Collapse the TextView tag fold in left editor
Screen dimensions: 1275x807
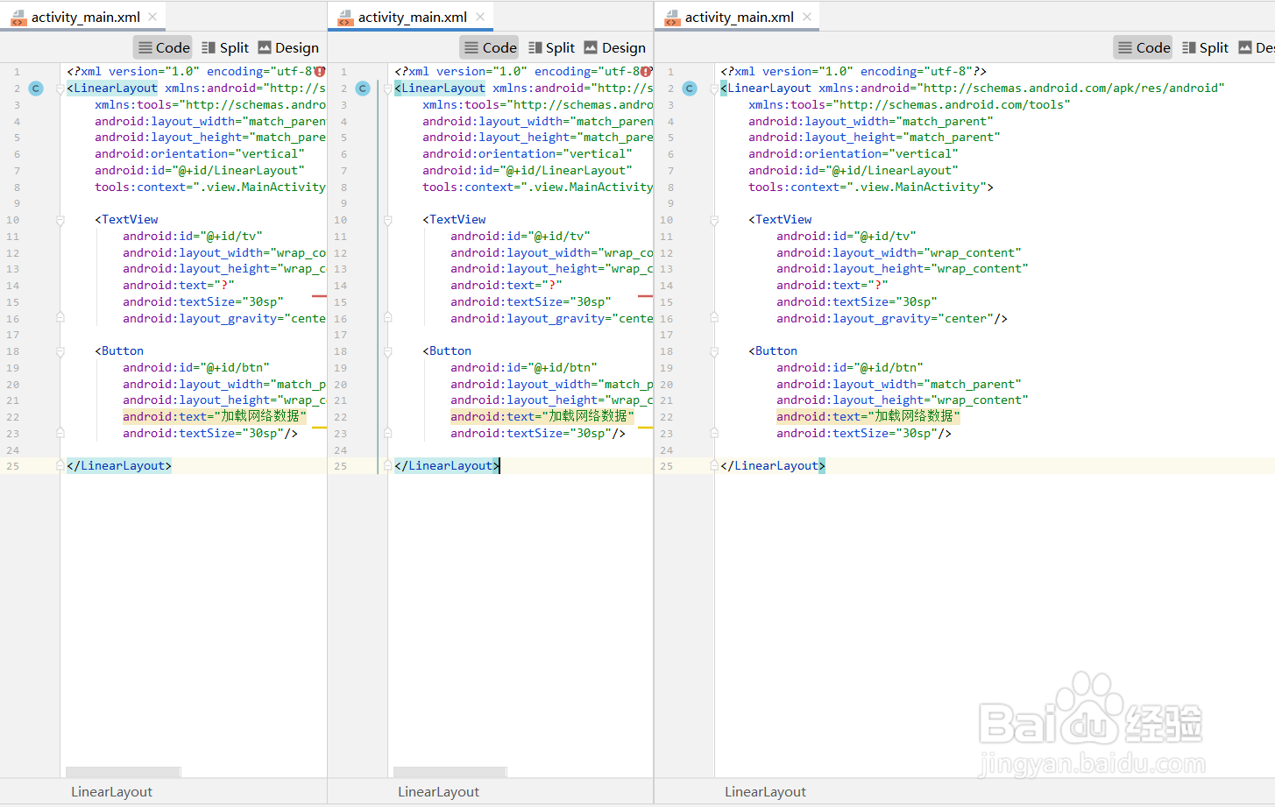coord(60,220)
